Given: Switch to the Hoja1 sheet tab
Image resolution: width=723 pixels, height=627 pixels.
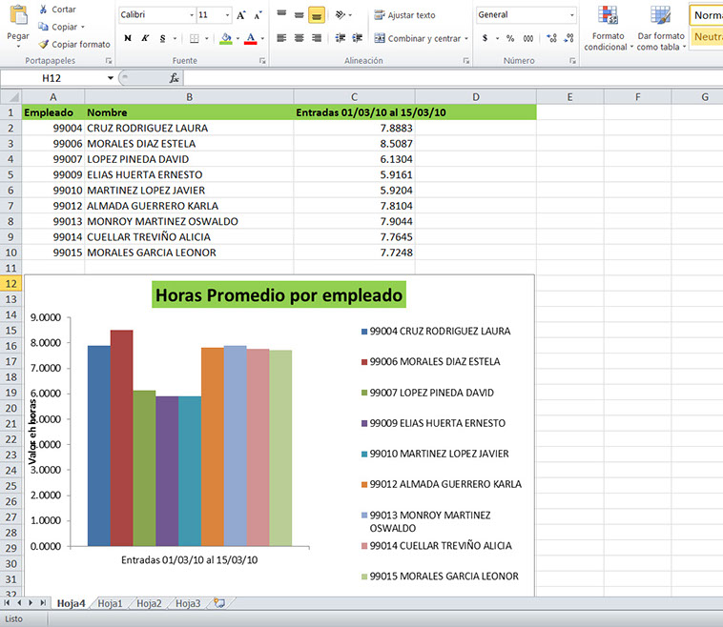Looking at the screenshot, I should [x=110, y=603].
